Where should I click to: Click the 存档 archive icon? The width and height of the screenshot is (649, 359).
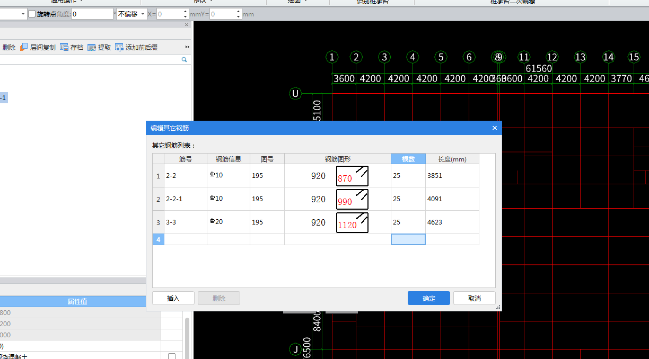click(x=64, y=47)
